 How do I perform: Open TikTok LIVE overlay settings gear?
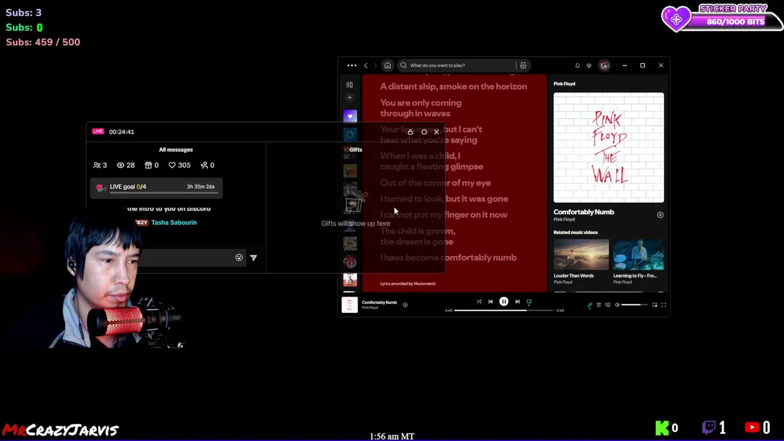point(424,132)
